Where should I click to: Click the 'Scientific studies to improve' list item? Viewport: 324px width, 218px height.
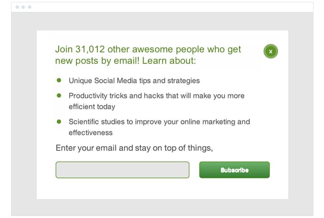tap(159, 122)
